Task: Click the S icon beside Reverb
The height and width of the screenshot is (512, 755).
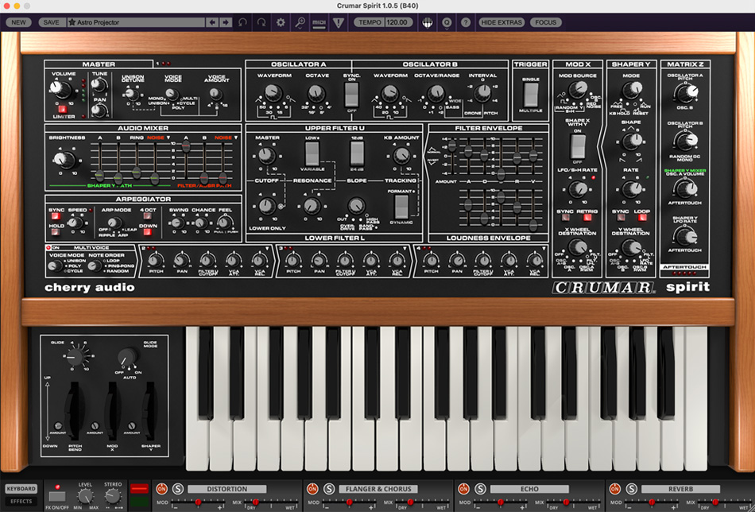Action: (x=631, y=489)
